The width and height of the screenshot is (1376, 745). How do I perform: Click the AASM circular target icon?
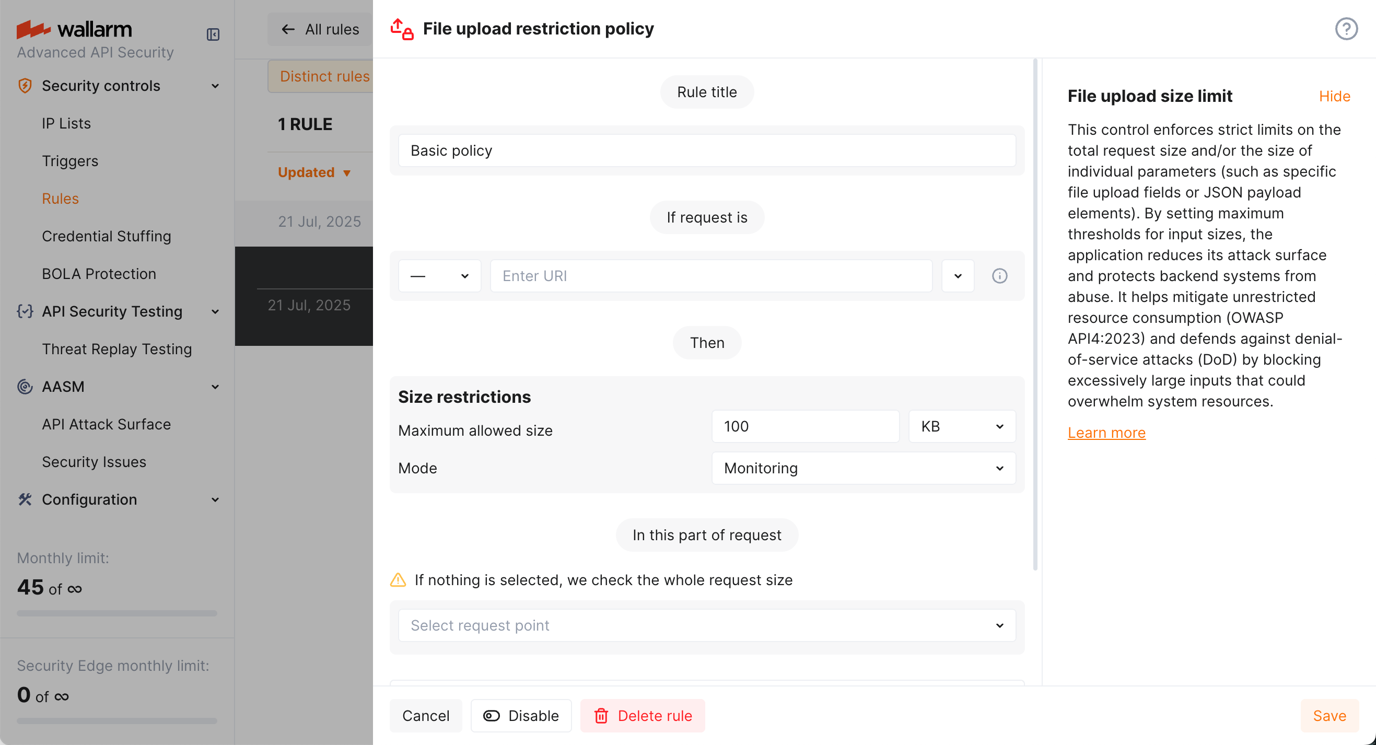click(25, 386)
